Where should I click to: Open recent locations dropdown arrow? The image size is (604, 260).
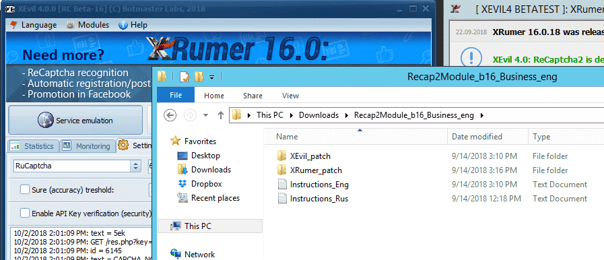pos(205,115)
